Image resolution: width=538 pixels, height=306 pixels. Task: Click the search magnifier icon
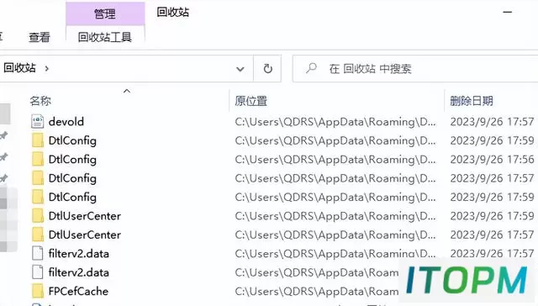(311, 68)
